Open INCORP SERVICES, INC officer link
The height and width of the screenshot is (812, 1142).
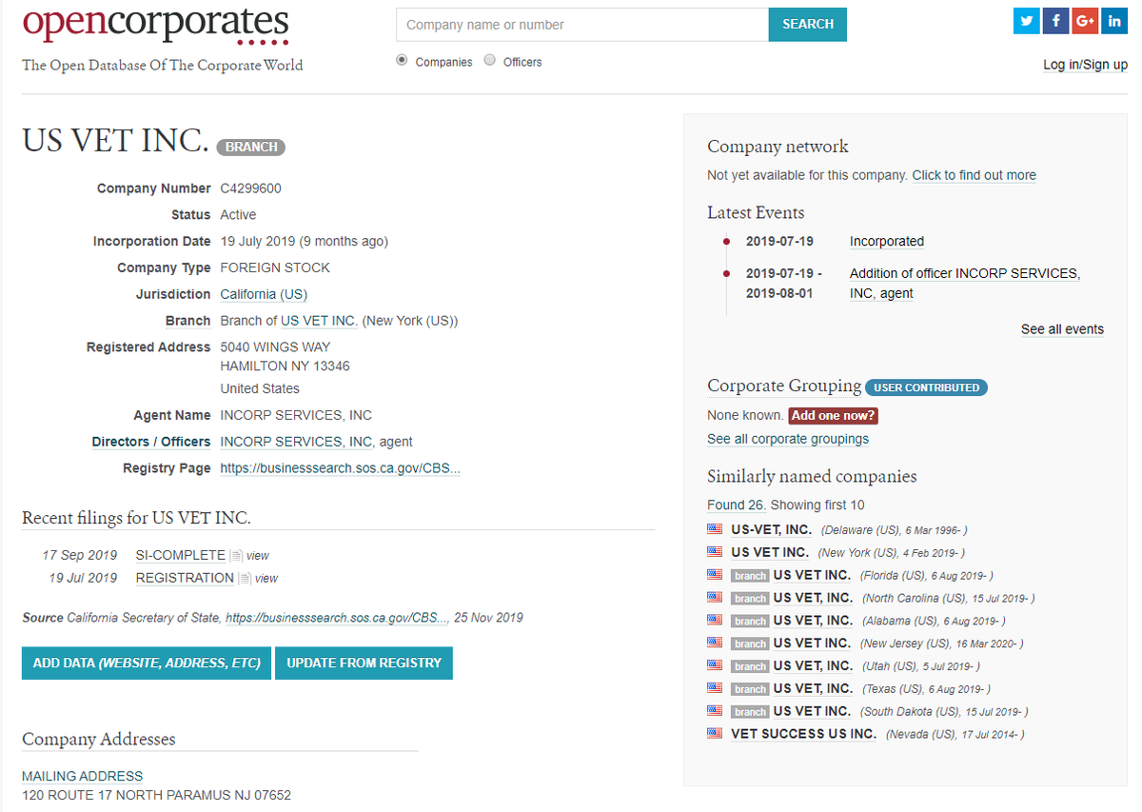(x=296, y=442)
